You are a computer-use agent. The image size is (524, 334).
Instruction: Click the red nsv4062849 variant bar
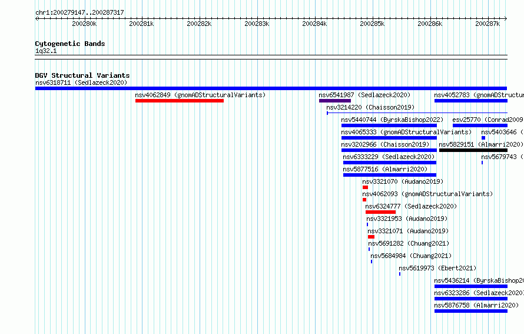180,101
